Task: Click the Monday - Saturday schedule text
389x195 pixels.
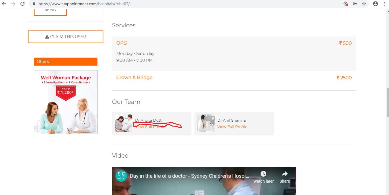Action: (135, 53)
